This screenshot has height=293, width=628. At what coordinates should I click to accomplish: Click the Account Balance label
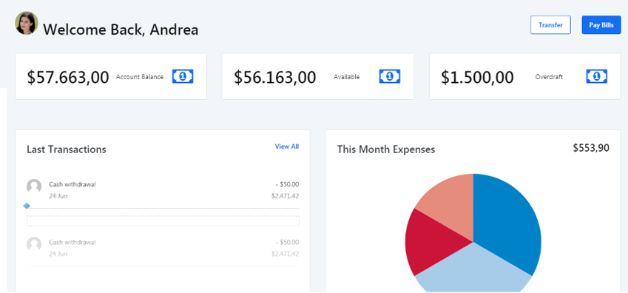(x=140, y=77)
